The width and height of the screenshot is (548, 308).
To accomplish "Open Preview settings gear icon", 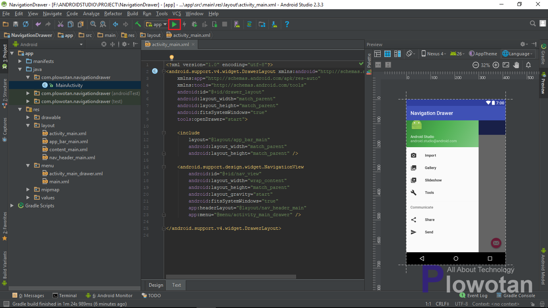I will (x=523, y=44).
